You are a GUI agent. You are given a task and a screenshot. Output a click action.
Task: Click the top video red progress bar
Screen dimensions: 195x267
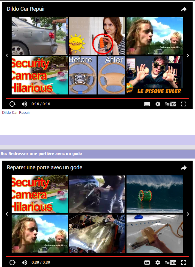pyautogui.click(x=97, y=98)
